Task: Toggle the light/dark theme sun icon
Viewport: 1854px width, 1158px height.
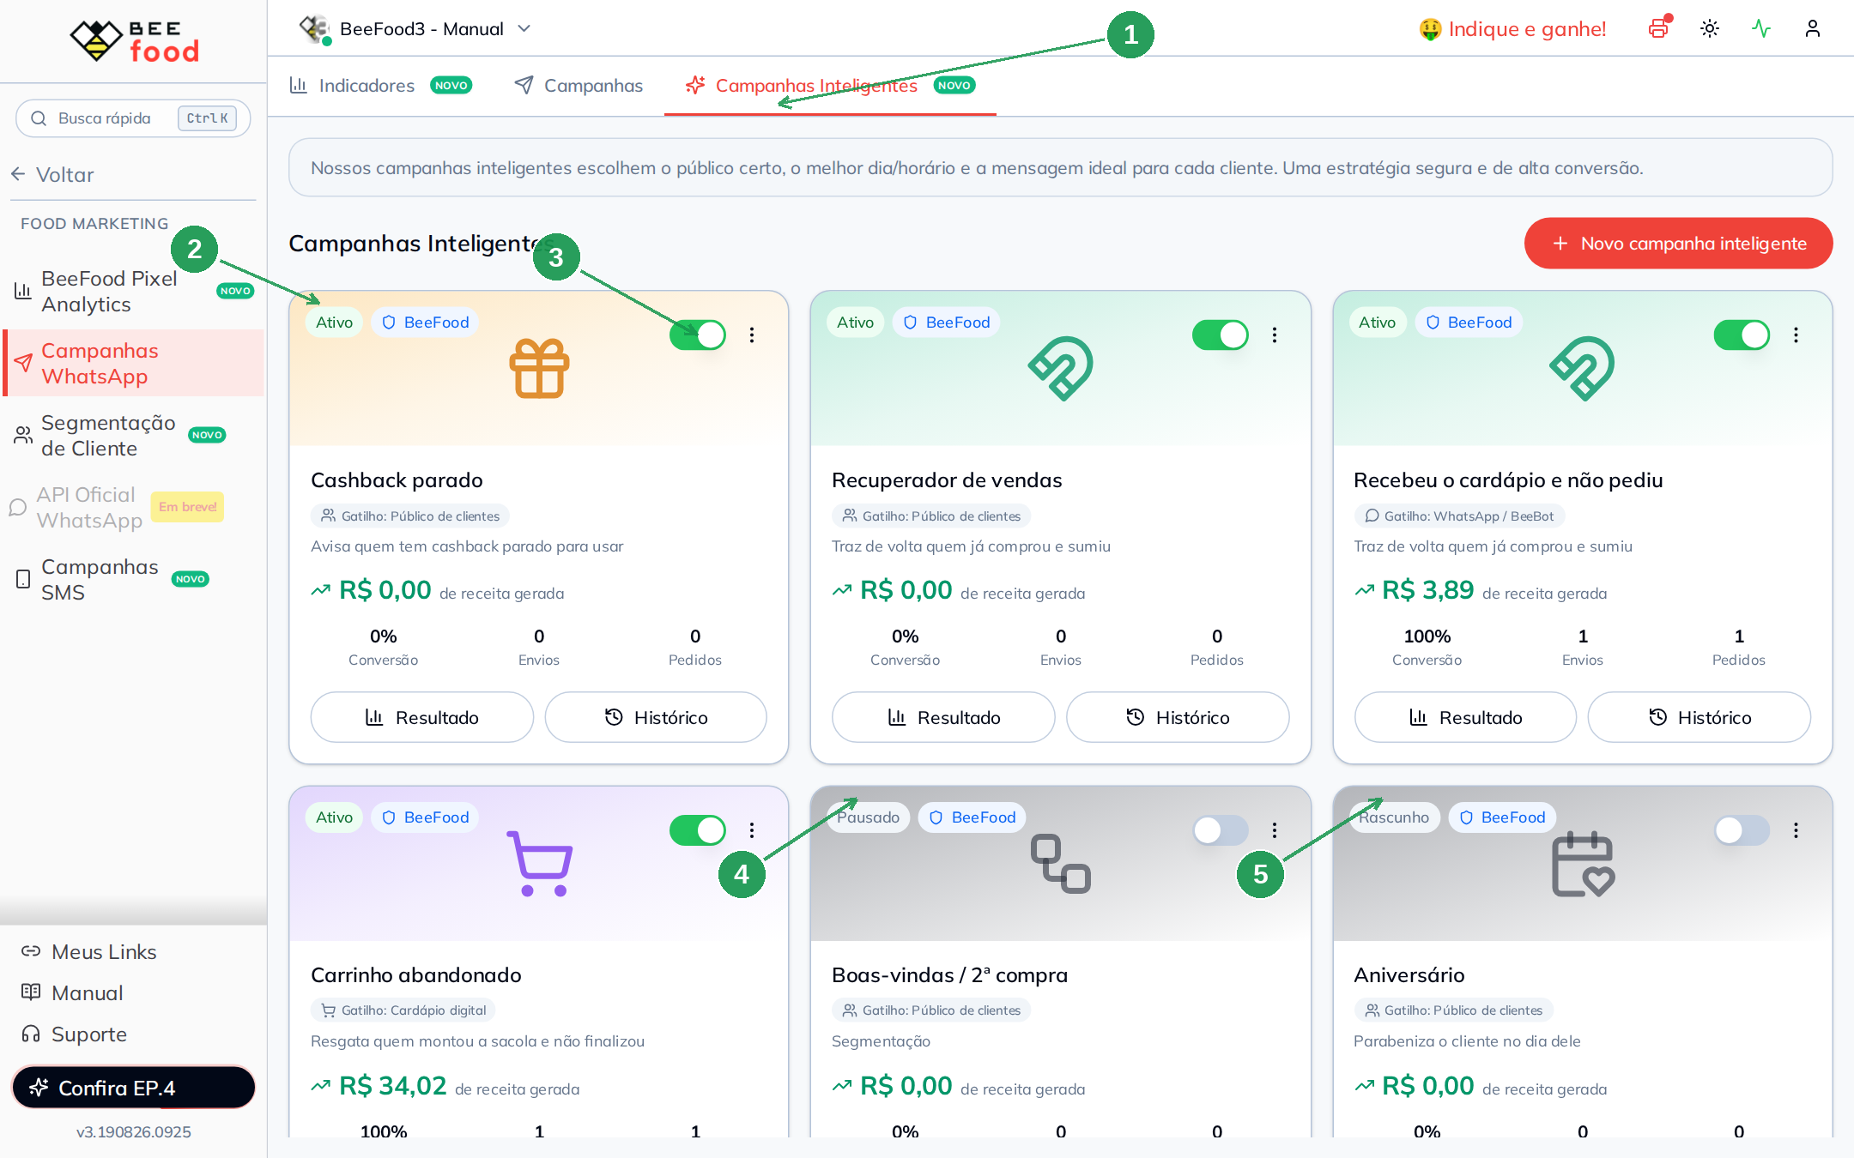Action: point(1710,28)
